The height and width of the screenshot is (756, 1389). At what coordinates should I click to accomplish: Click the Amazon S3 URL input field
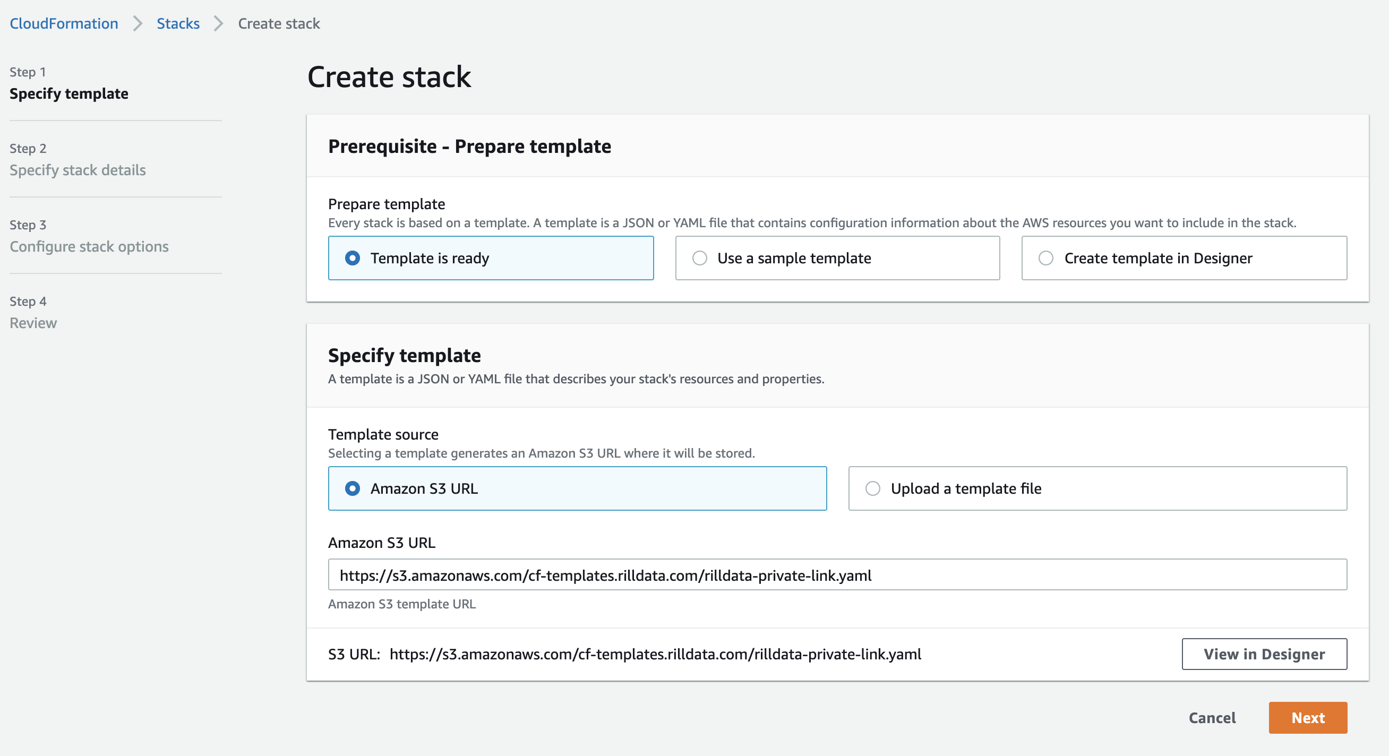pos(837,575)
